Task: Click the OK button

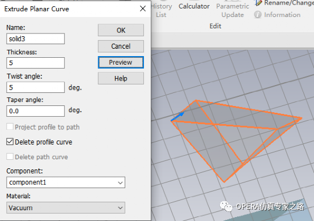Action: (121, 30)
